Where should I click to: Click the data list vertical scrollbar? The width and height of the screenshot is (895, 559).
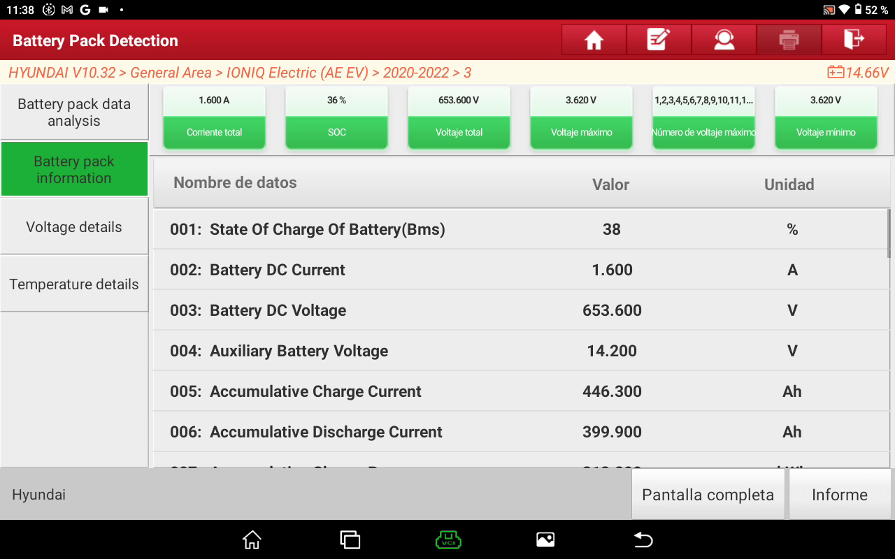pyautogui.click(x=889, y=234)
